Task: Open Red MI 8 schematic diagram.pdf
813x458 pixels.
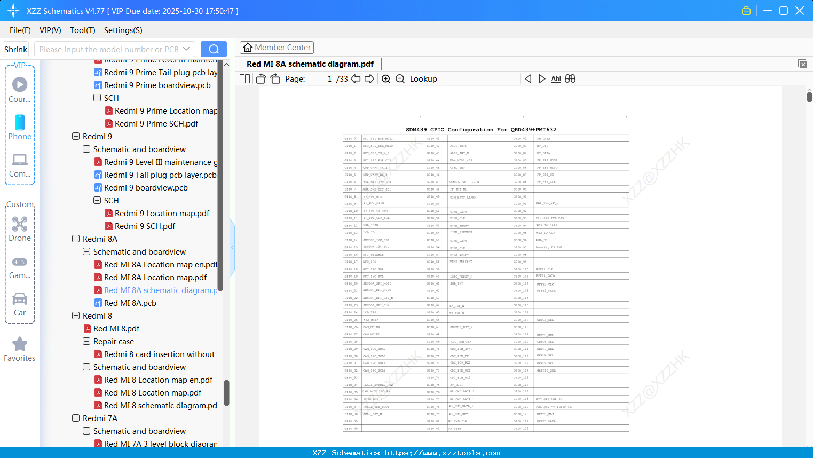Action: point(156,406)
